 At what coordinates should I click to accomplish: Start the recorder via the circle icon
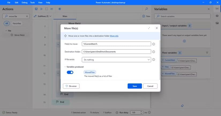click(60, 9)
